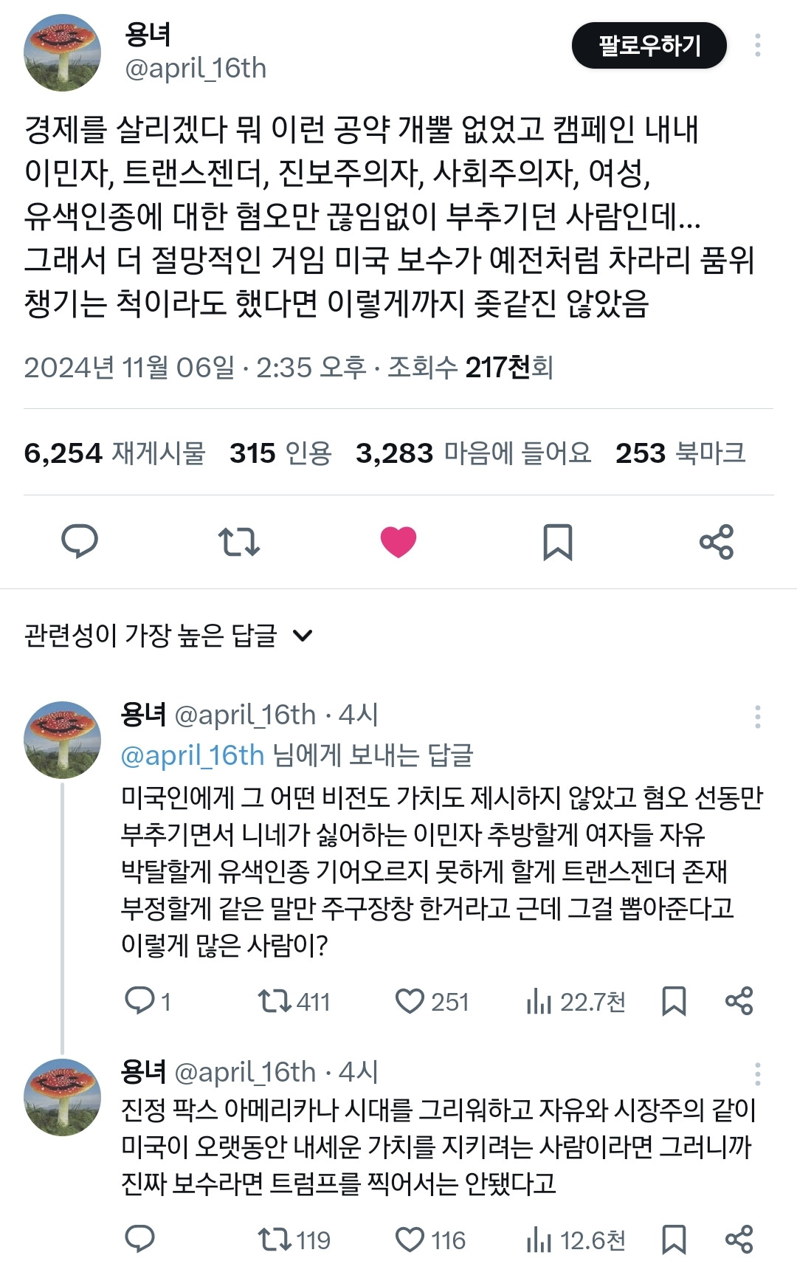Unlike the main tweet with pink heart

coord(398,541)
